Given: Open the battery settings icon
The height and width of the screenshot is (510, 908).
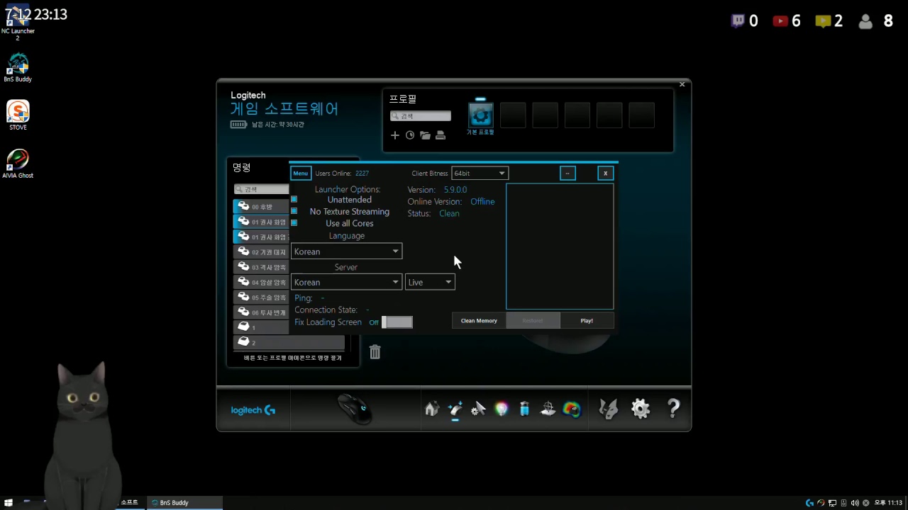Looking at the screenshot, I should point(524,409).
